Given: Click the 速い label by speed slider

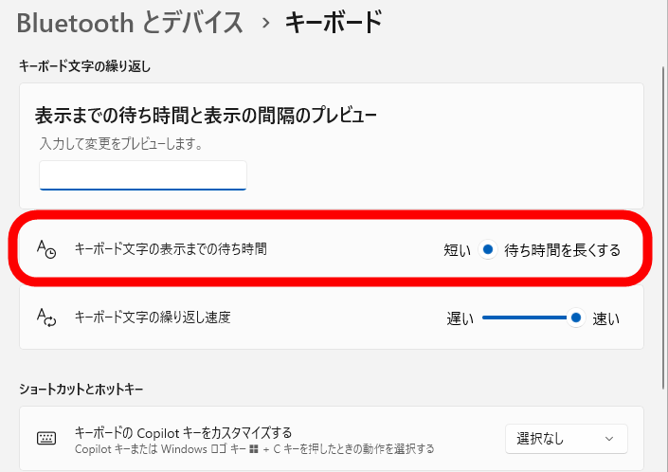Looking at the screenshot, I should coord(605,318).
